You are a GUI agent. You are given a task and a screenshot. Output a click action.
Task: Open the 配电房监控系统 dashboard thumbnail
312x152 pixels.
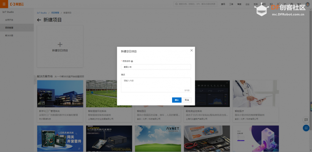[x=212, y=94]
